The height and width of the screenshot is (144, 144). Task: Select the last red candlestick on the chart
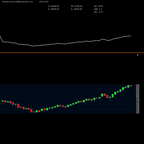point(131,86)
